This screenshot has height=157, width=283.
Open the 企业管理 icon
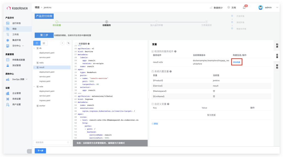(8, 93)
